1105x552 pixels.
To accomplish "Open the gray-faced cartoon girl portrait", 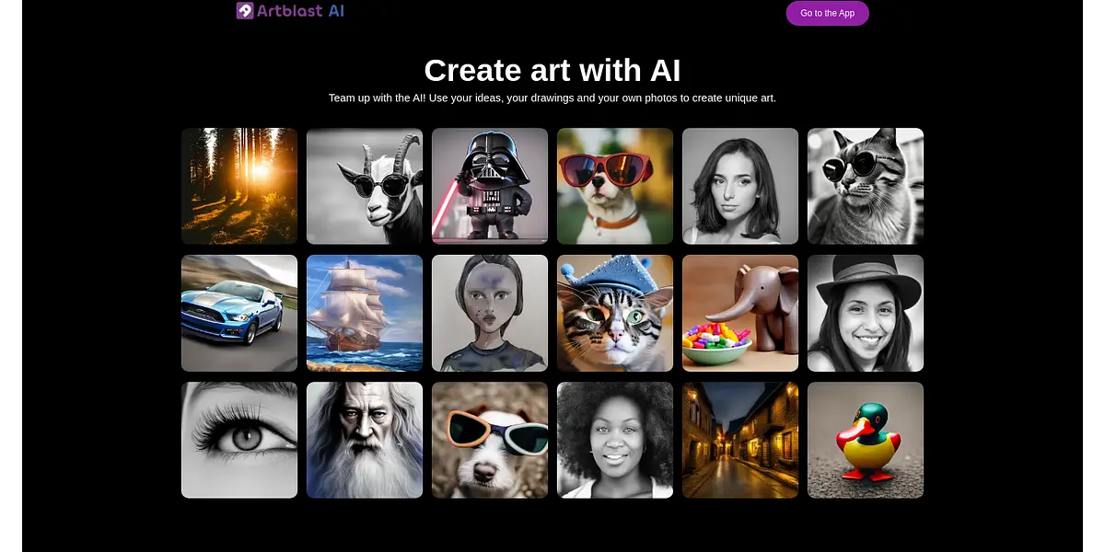I will coord(490,313).
